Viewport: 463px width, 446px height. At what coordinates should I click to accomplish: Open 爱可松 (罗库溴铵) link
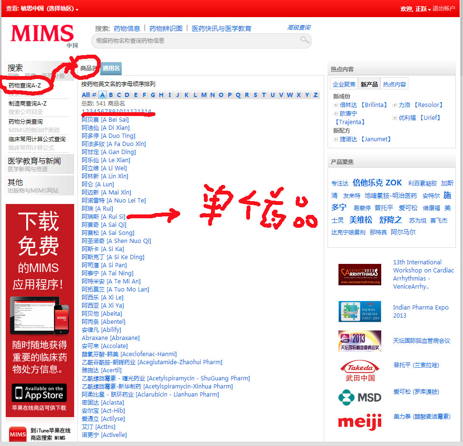(x=416, y=392)
